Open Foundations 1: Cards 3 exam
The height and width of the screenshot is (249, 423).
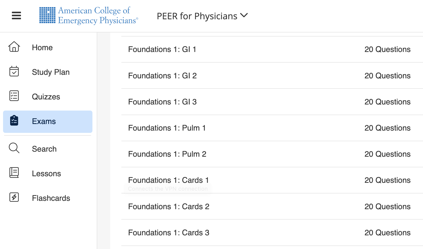[169, 233]
